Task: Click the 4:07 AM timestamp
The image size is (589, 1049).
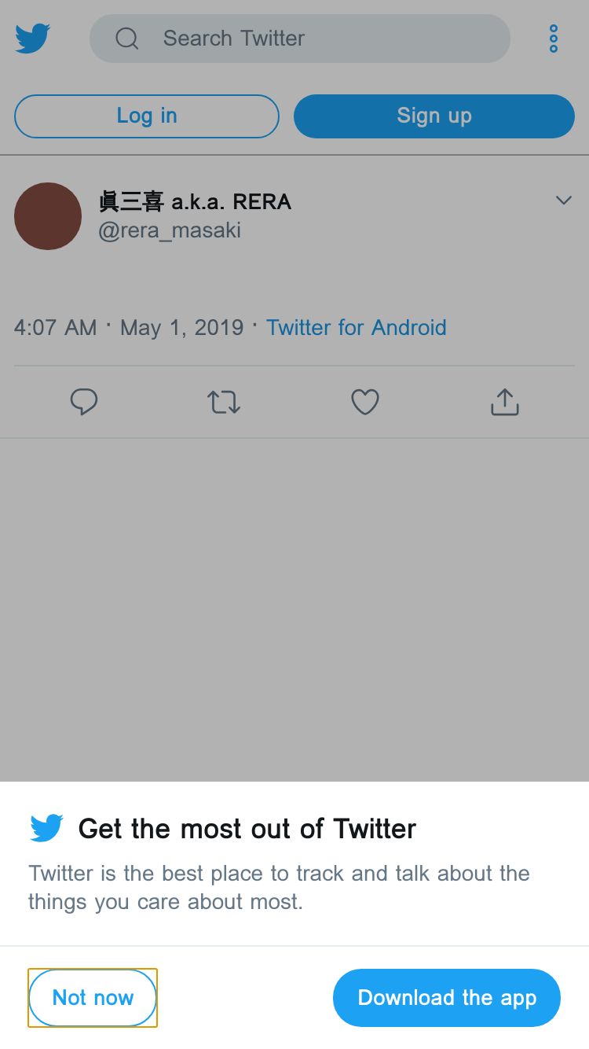Action: (x=55, y=327)
